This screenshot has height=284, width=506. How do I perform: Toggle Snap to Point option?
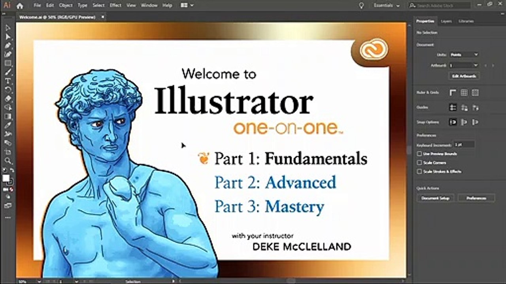coord(453,122)
